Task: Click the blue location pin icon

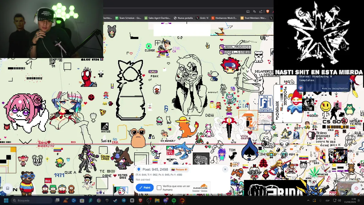Action: [139, 169]
